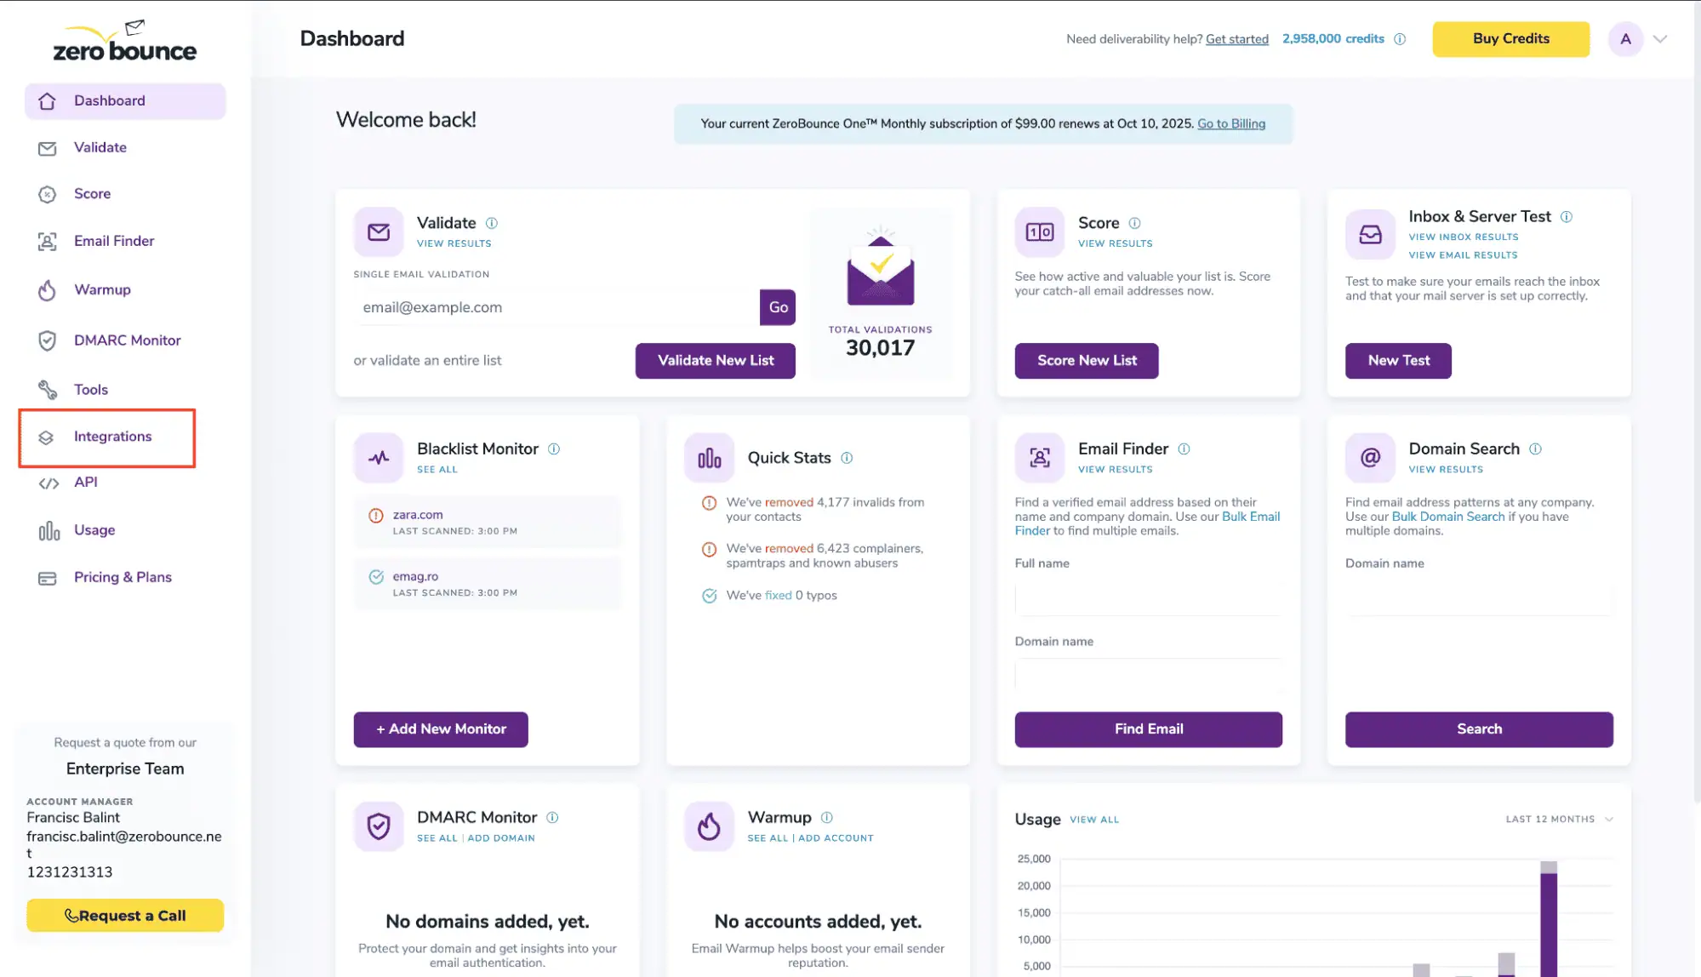The width and height of the screenshot is (1701, 977).
Task: Open the Go to Billing link
Action: [1231, 123]
